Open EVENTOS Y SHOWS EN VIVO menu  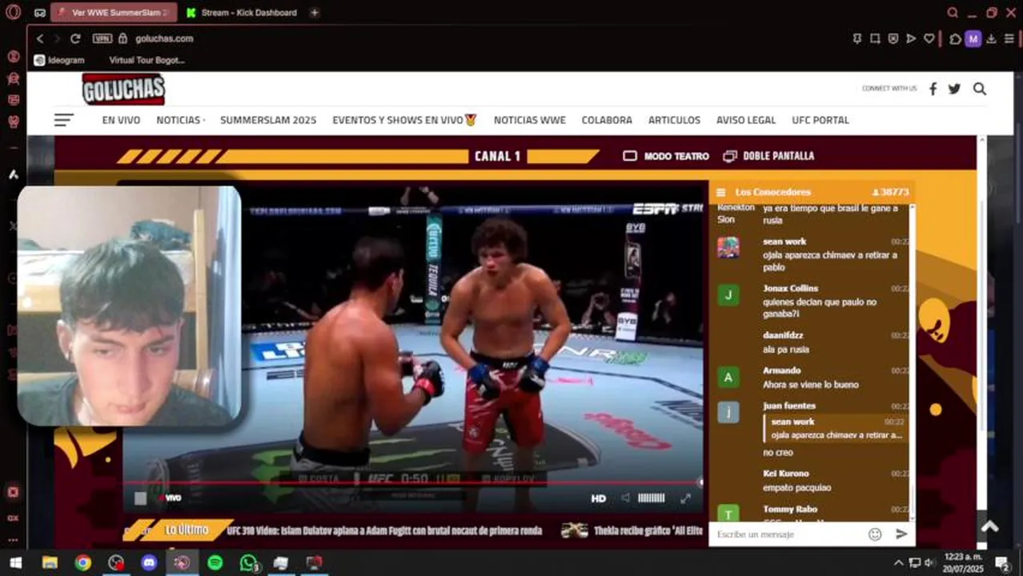coord(404,120)
